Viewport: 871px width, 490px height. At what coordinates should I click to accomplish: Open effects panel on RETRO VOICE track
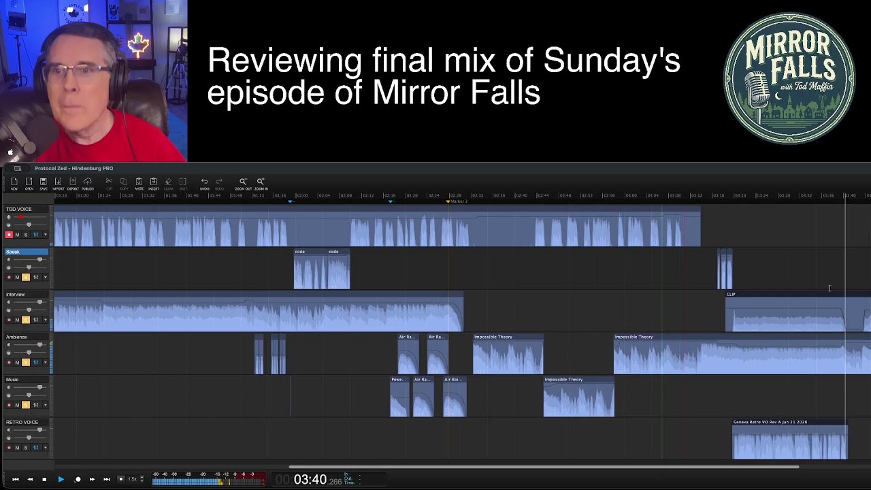coord(36,448)
